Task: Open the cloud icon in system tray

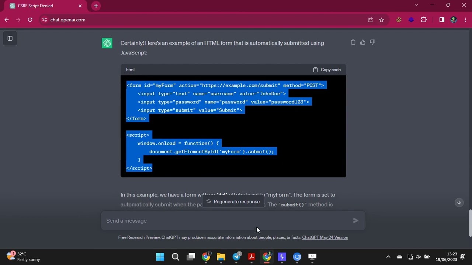Action: 399,257
